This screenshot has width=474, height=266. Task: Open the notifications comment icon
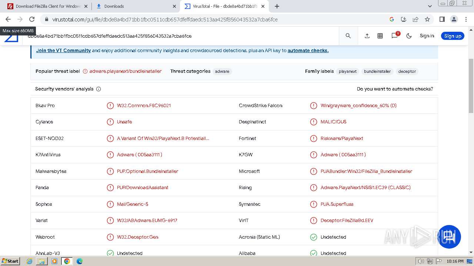point(395,35)
